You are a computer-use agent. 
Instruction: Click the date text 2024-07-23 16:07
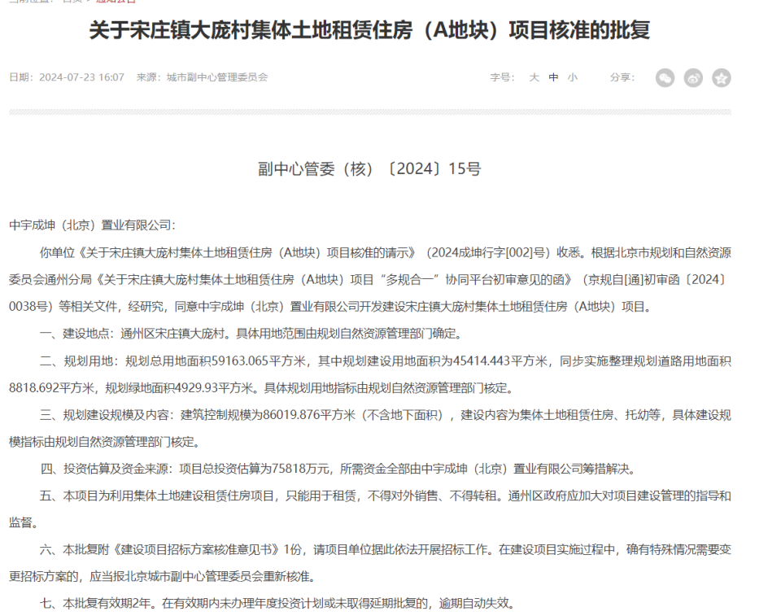pos(81,77)
